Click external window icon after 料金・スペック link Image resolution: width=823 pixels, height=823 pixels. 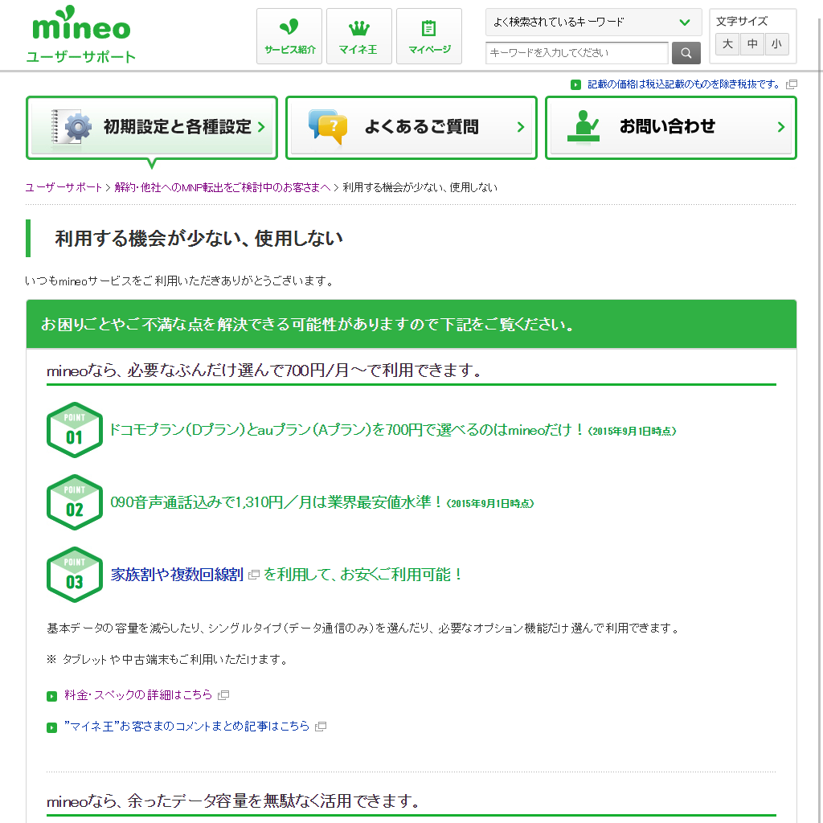tap(223, 695)
